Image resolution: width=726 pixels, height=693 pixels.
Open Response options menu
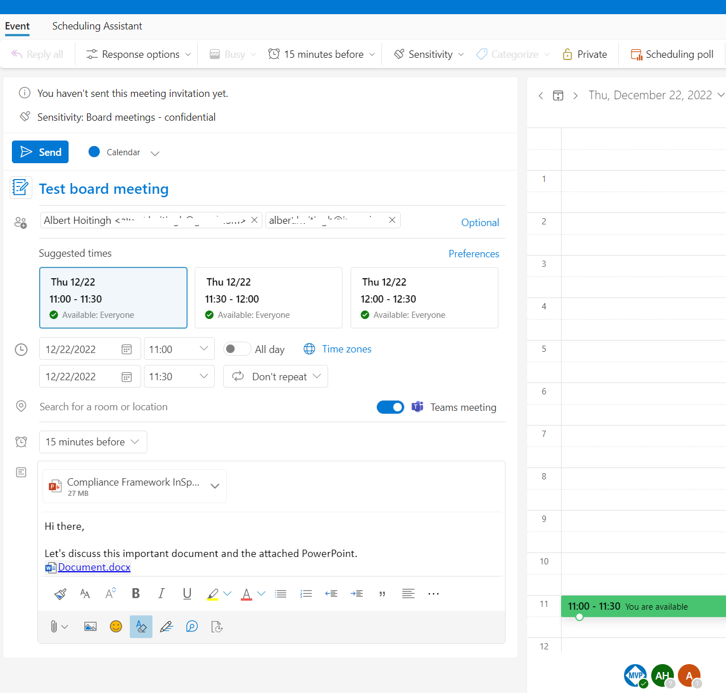click(138, 54)
